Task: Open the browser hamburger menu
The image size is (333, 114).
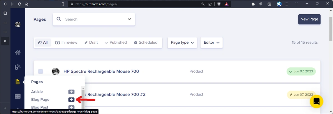Action: (x=287, y=4)
